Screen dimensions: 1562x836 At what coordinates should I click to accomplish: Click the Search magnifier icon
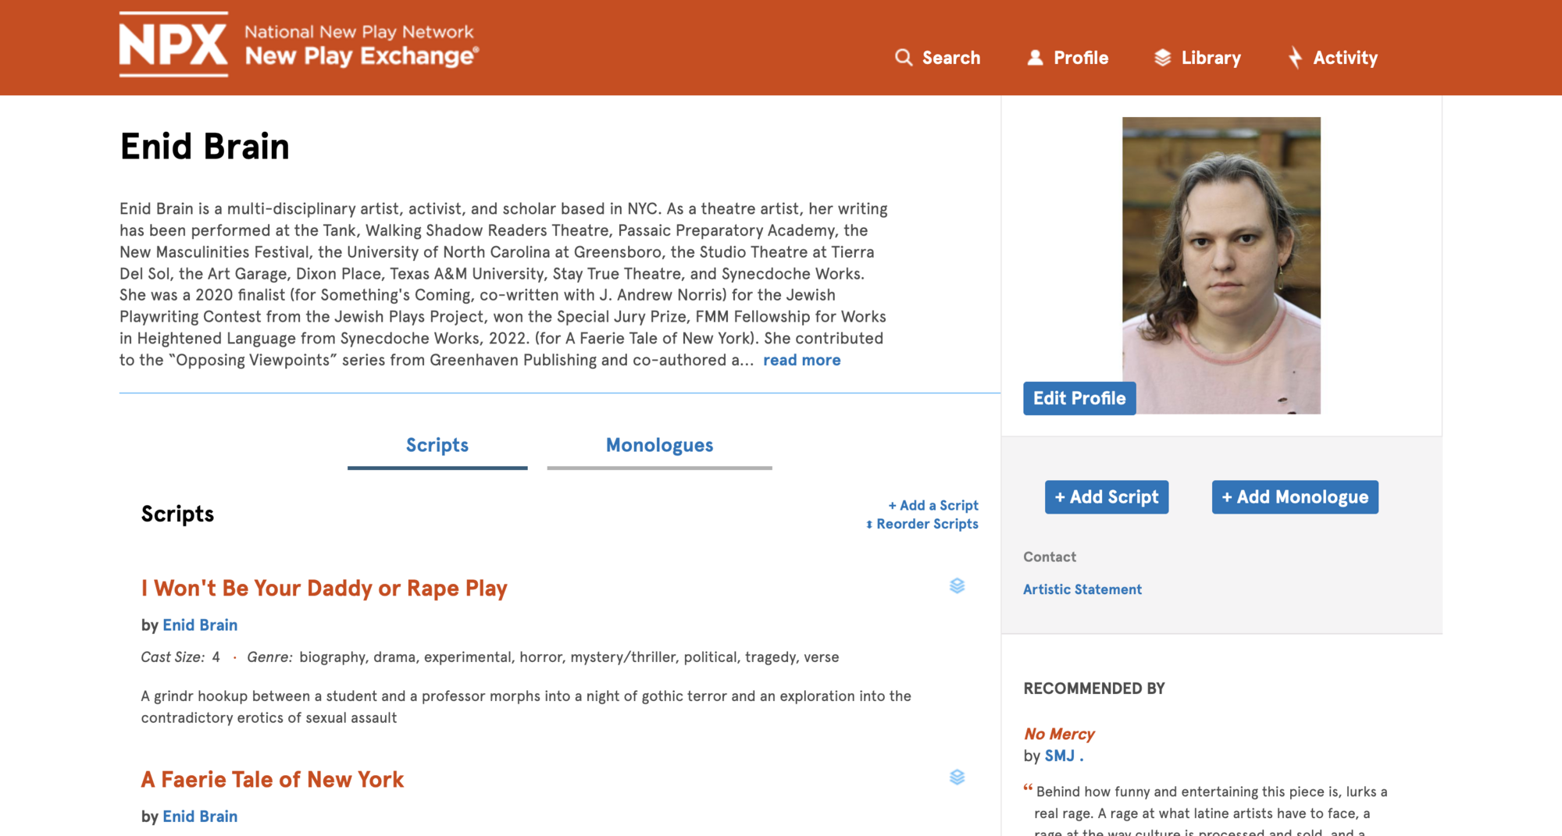coord(903,58)
